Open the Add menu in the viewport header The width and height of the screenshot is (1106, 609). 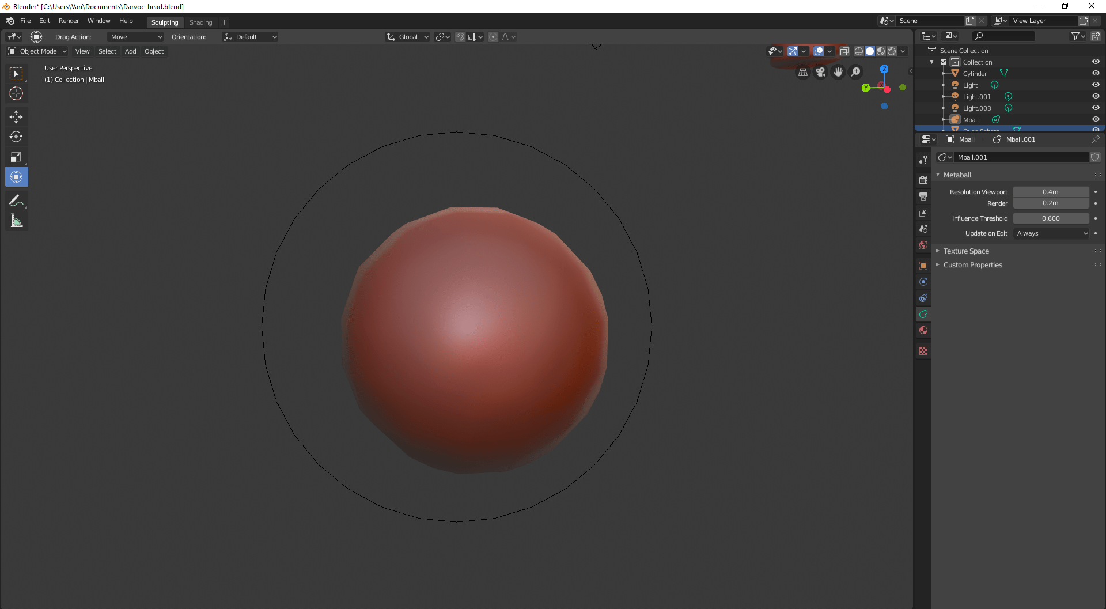(x=130, y=51)
